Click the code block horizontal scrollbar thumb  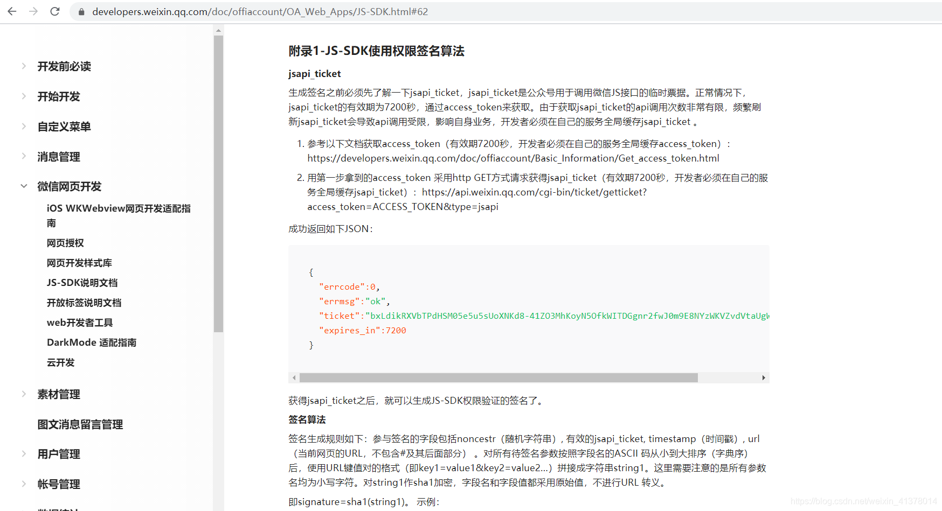(498, 377)
